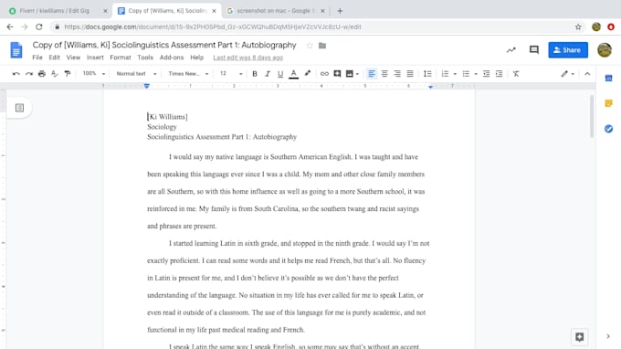Open the View menu
The width and height of the screenshot is (621, 349).
tap(73, 58)
